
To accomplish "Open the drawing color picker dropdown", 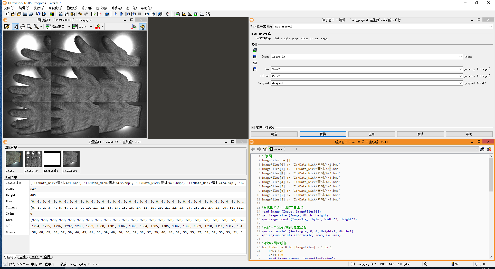I will (102, 26).
